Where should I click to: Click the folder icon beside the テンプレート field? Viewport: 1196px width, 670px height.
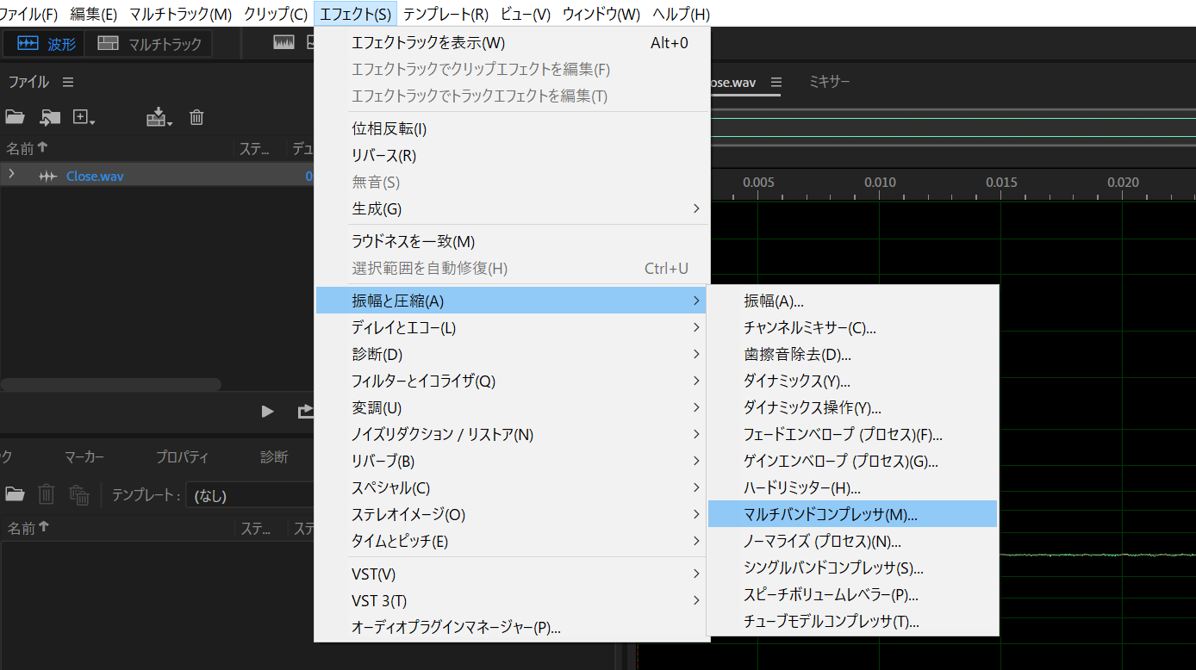[15, 494]
